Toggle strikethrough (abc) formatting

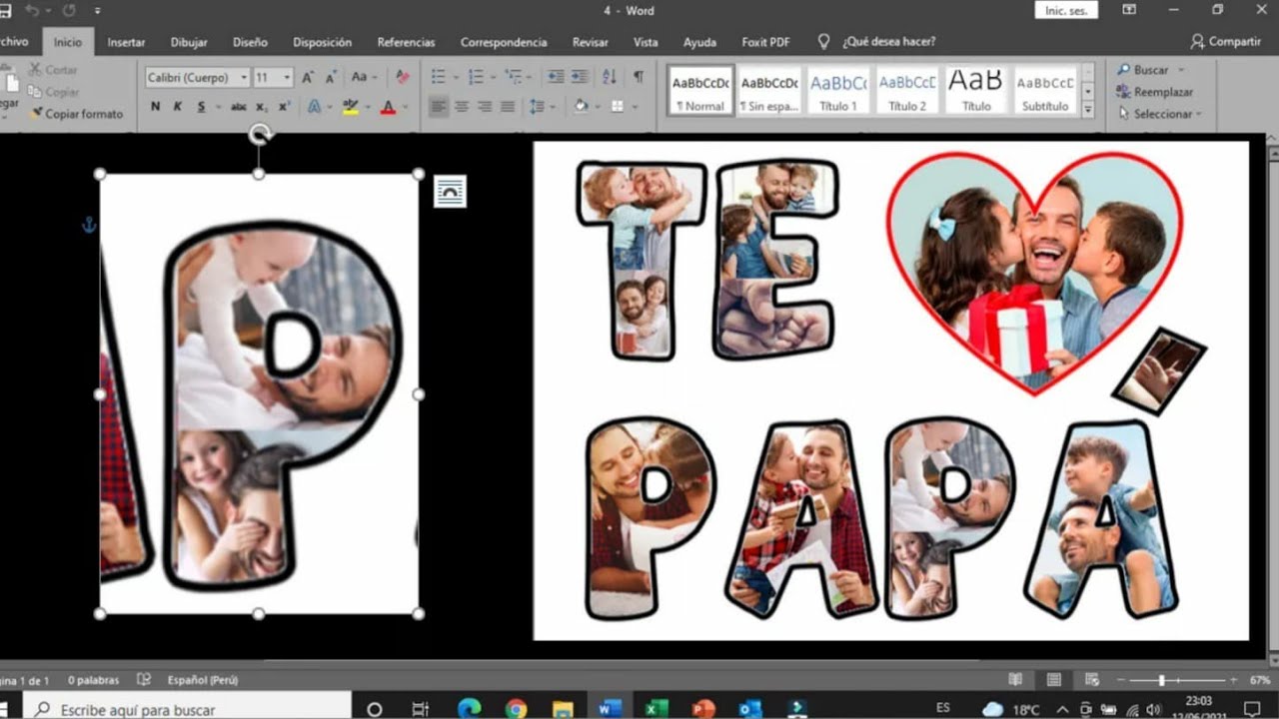pos(239,107)
